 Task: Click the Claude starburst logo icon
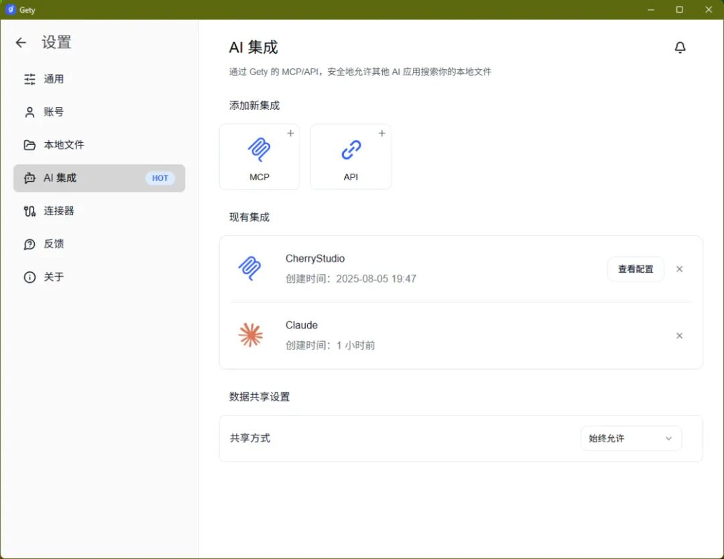point(250,335)
